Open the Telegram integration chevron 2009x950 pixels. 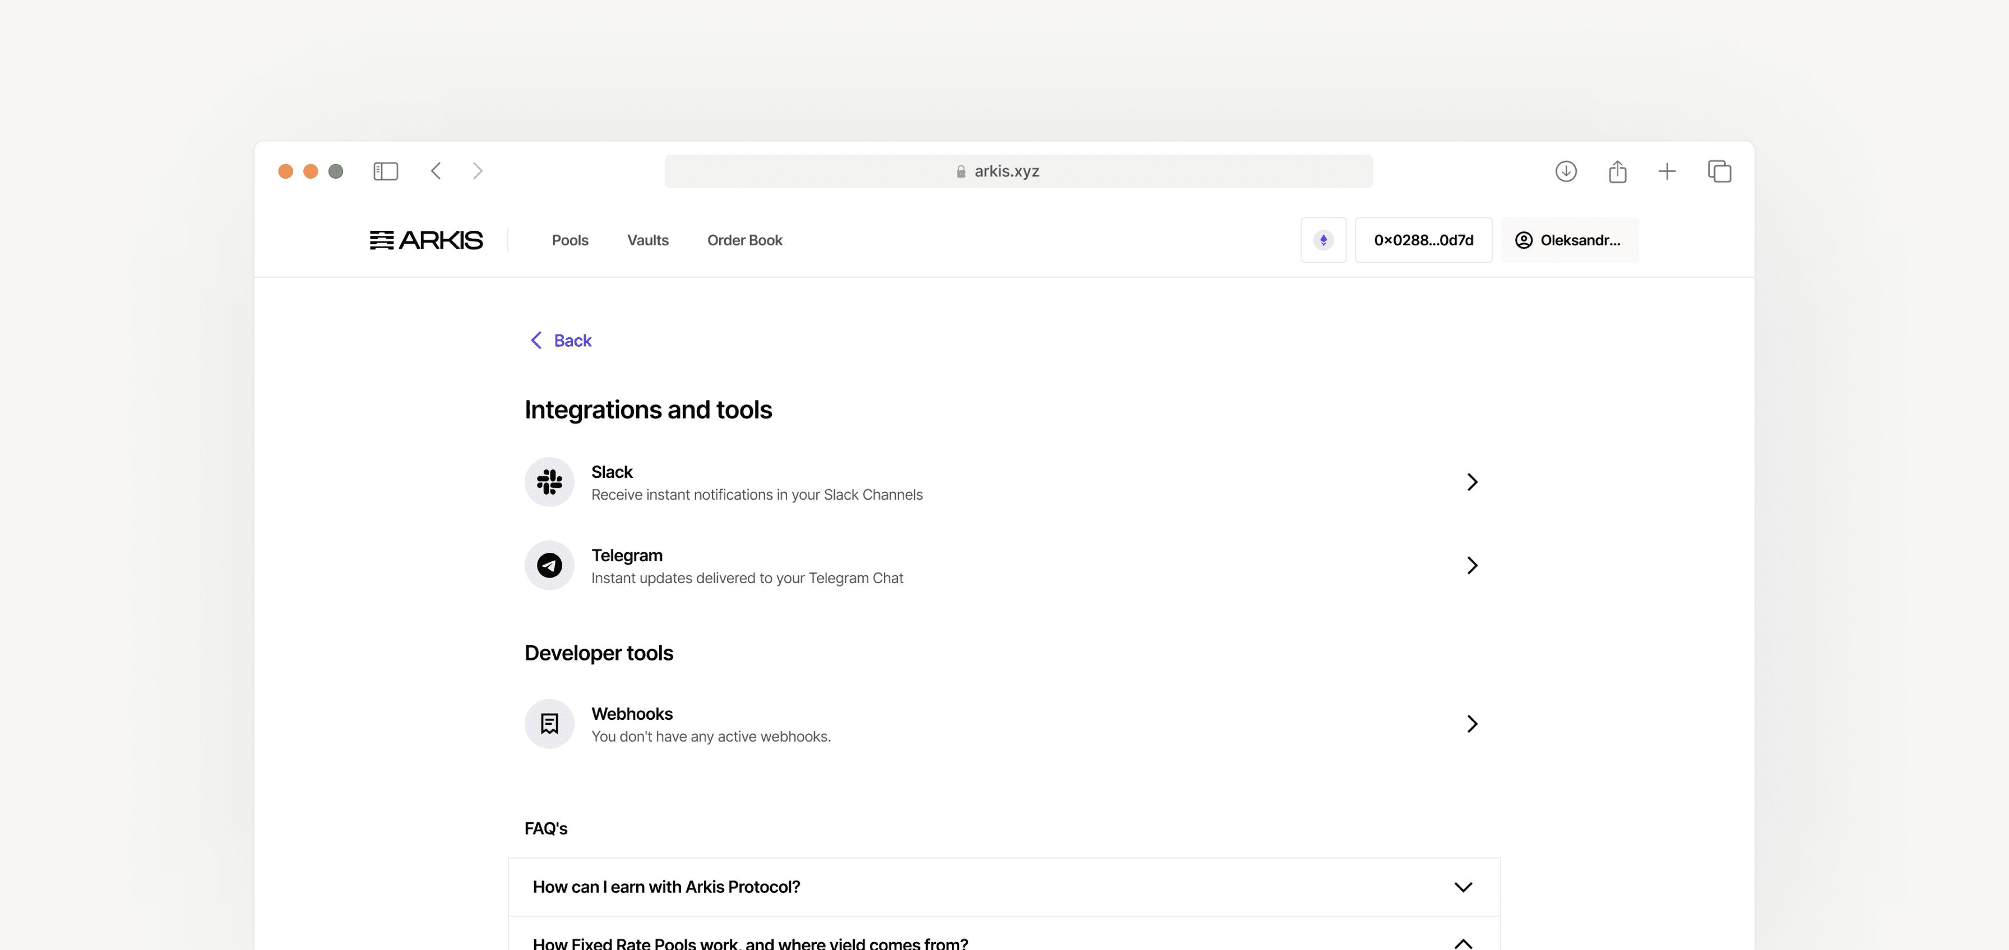click(1471, 565)
